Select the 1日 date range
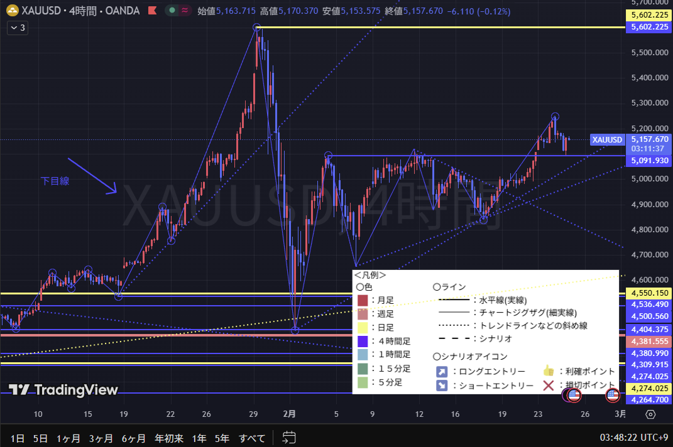The image size is (673, 447). pyautogui.click(x=18, y=438)
